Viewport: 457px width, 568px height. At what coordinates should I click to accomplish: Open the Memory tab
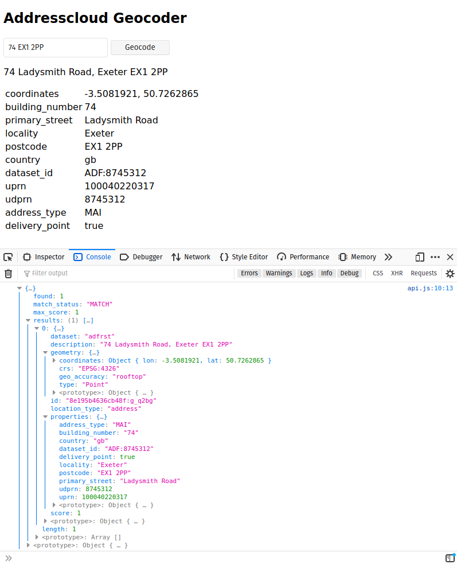(x=357, y=257)
